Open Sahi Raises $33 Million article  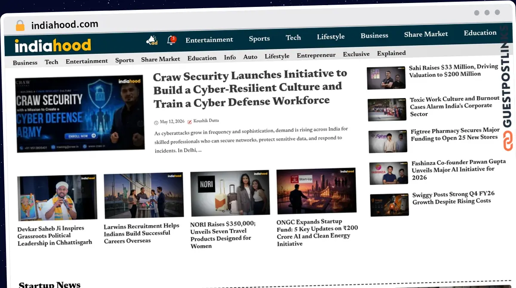coord(453,70)
